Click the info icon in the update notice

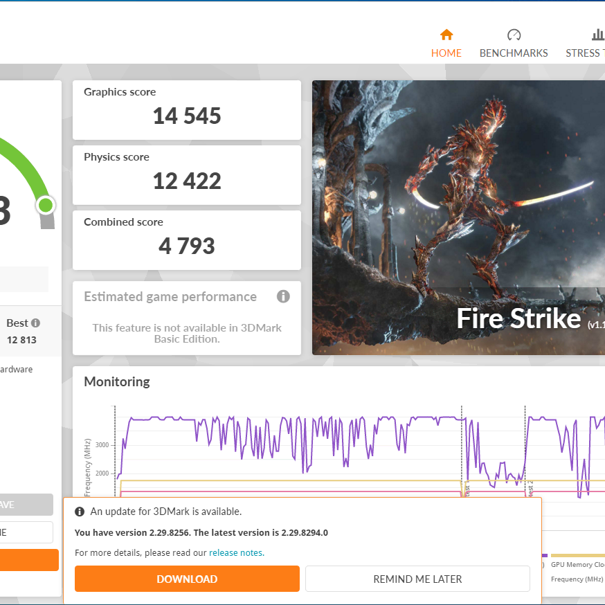[x=80, y=512]
